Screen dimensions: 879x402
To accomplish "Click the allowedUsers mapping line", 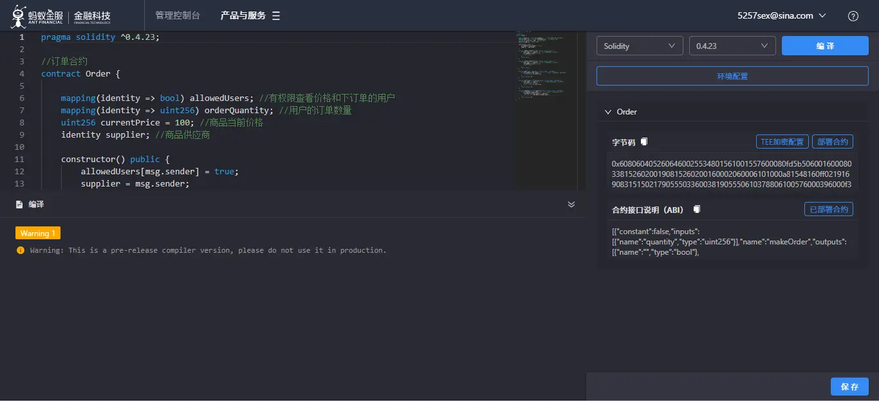I will (228, 98).
